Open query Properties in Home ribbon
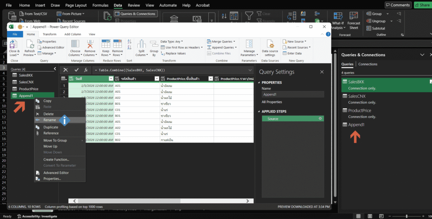The height and width of the screenshot is (219, 432). pyautogui.click(x=47, y=42)
